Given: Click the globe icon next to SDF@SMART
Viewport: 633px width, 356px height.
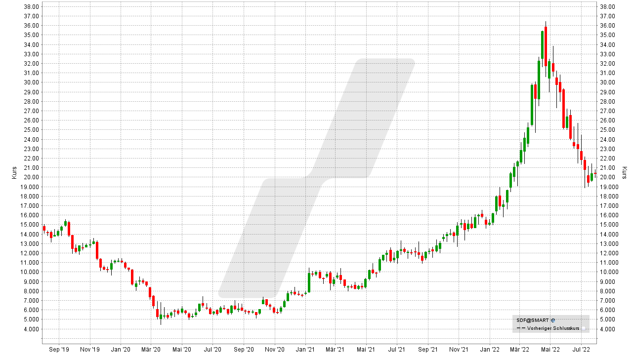Looking at the screenshot, I should click(553, 320).
